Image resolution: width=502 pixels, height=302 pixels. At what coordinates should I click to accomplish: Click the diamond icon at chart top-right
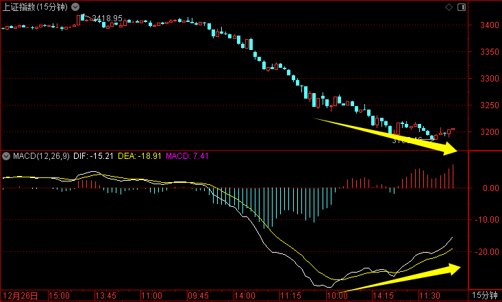[449, 8]
